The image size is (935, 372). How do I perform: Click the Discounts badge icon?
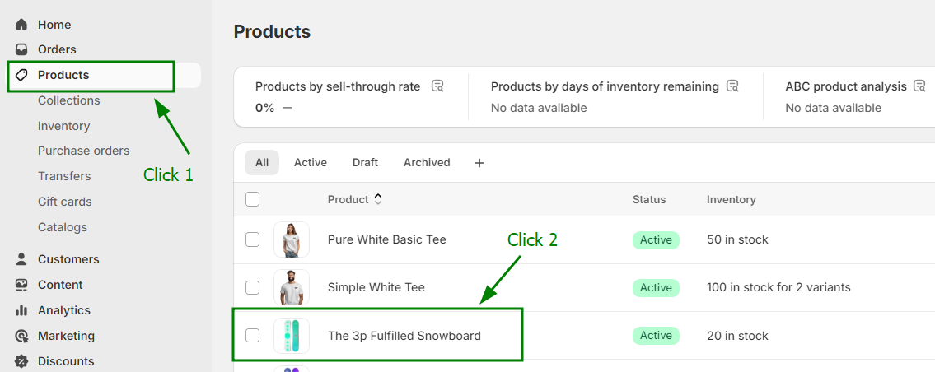point(21,361)
